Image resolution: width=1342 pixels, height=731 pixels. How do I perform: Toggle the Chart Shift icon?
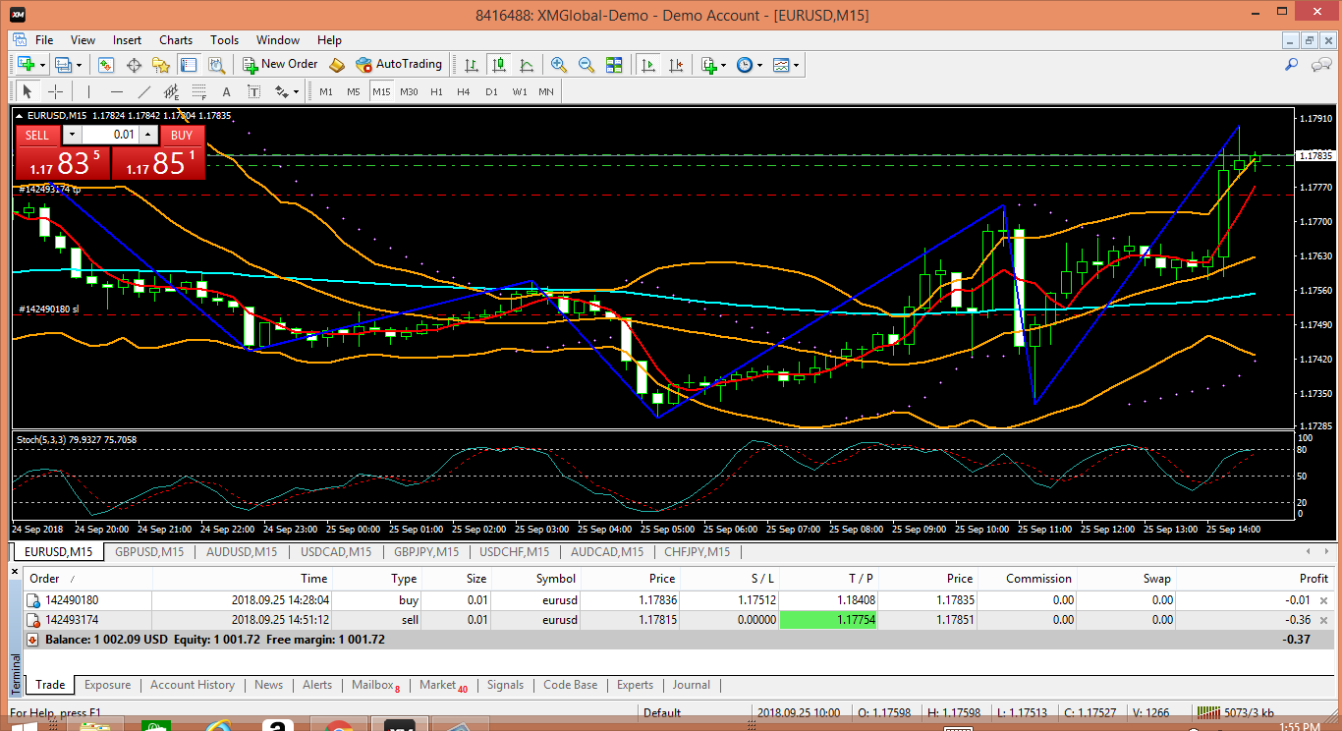click(x=675, y=65)
